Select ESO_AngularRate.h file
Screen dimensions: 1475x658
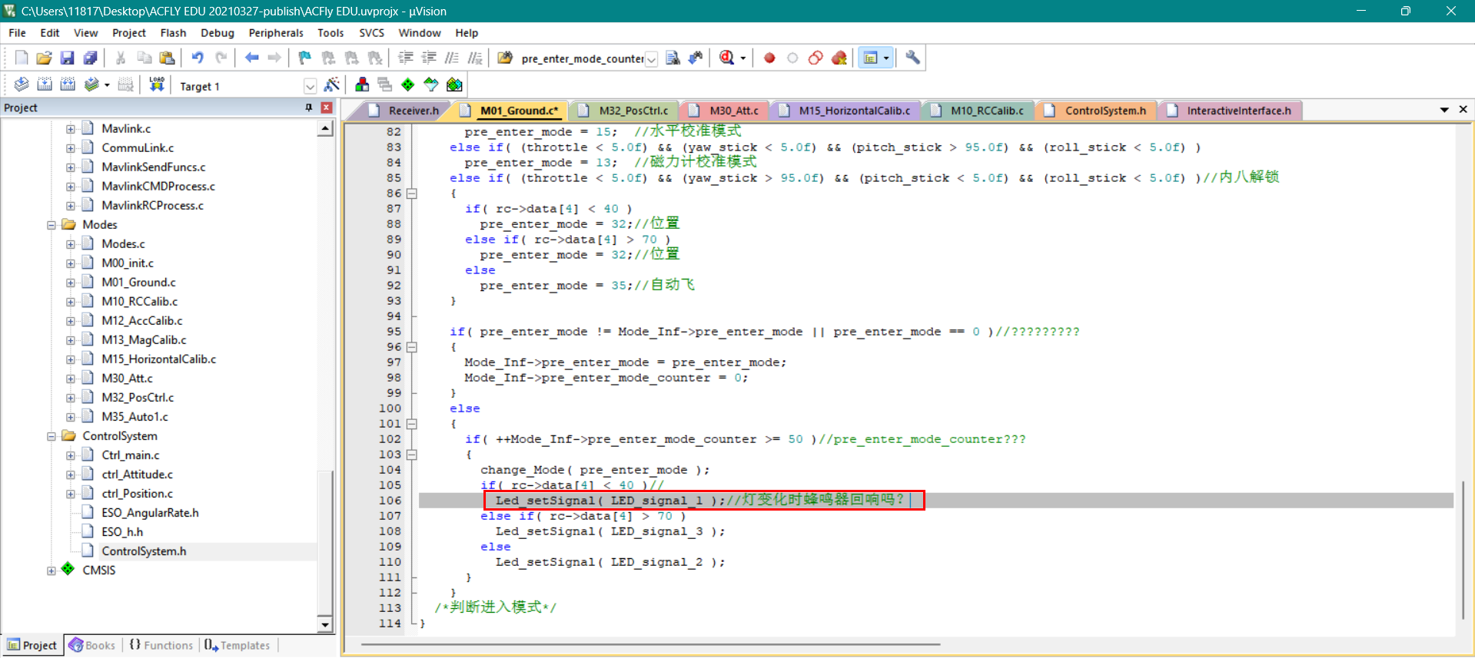(150, 513)
